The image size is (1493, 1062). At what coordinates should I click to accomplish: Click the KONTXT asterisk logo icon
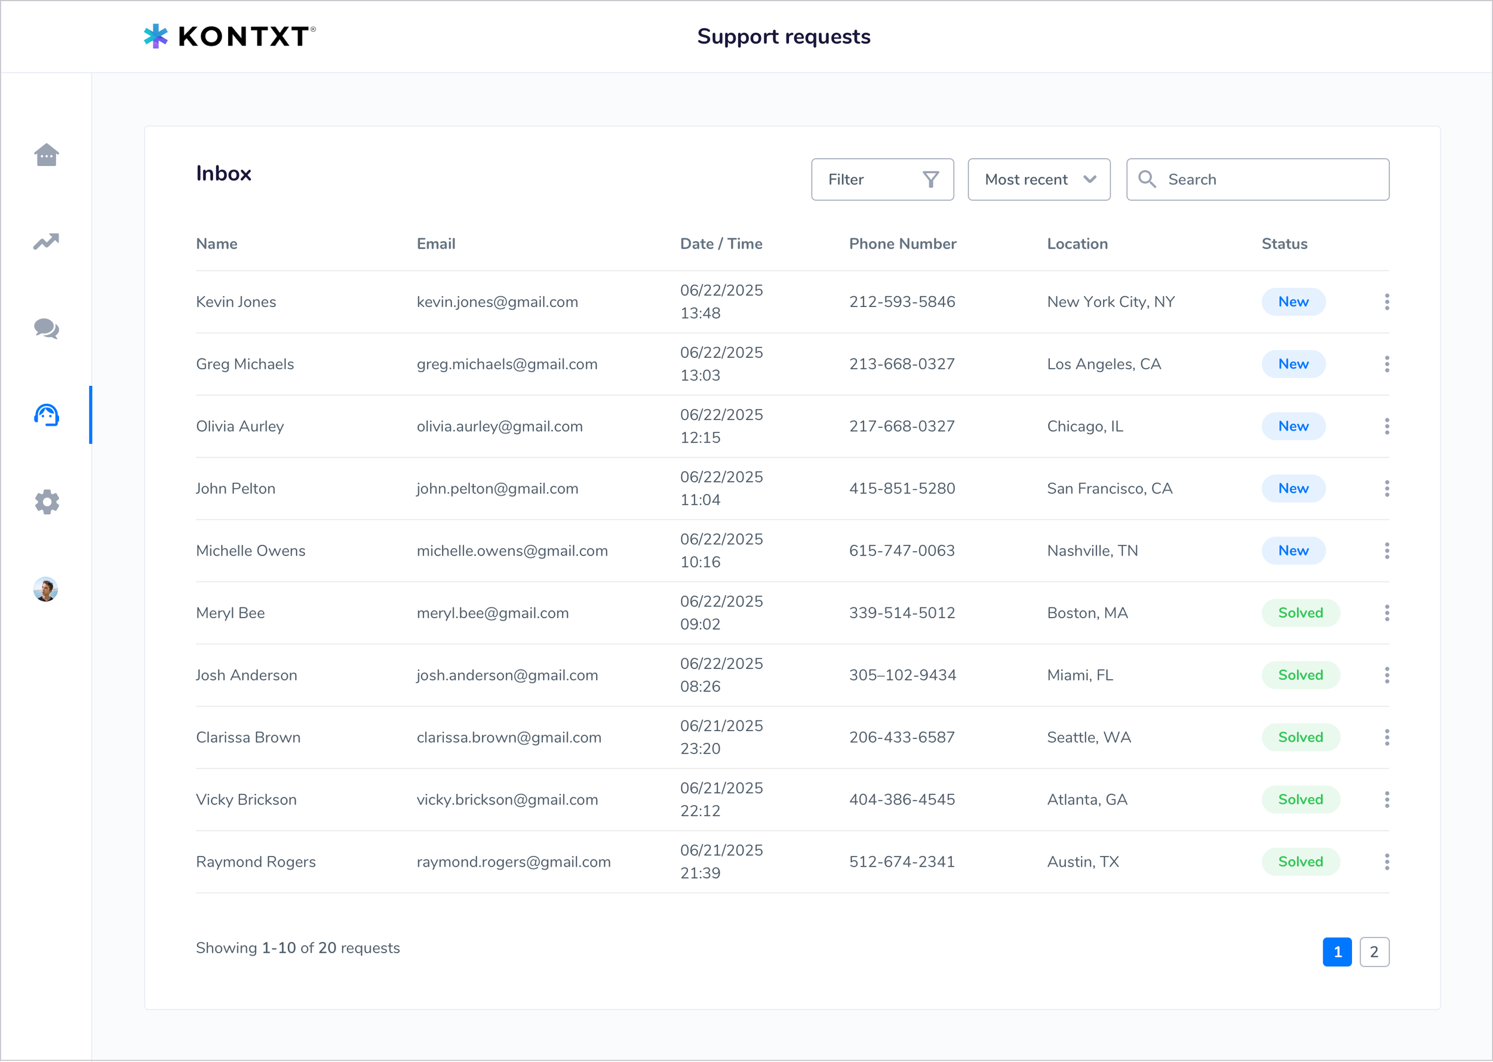(156, 36)
